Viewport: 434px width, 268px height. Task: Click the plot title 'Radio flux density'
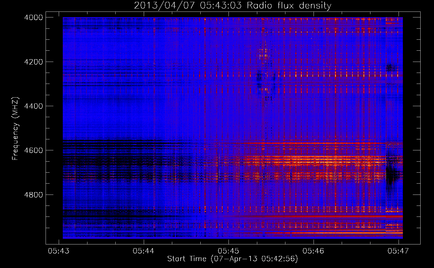(x=289, y=6)
